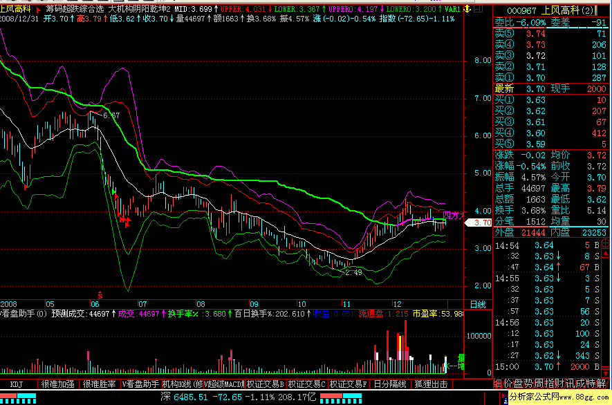Click the V看盘助手(0) volume panel title
Image resolution: width=612 pixels, height=405 pixels.
click(x=23, y=314)
